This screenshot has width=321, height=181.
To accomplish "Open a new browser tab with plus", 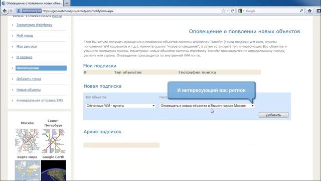I will pos(67,4).
